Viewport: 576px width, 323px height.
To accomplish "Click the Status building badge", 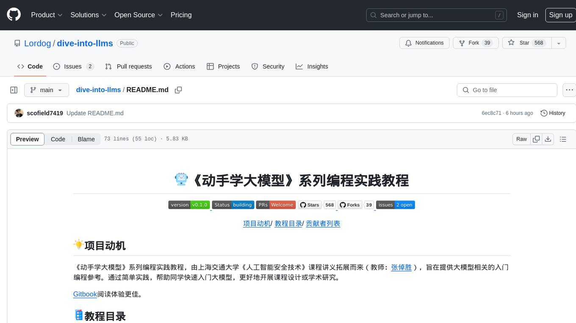I will pyautogui.click(x=233, y=205).
